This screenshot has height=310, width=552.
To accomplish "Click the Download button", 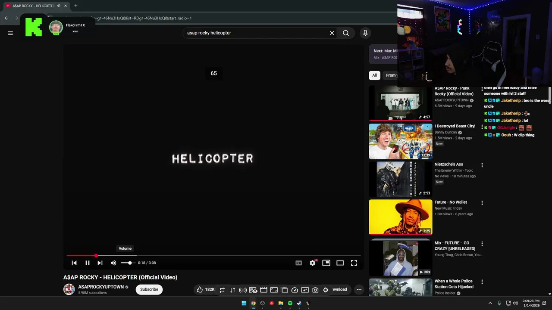I will click(340, 289).
